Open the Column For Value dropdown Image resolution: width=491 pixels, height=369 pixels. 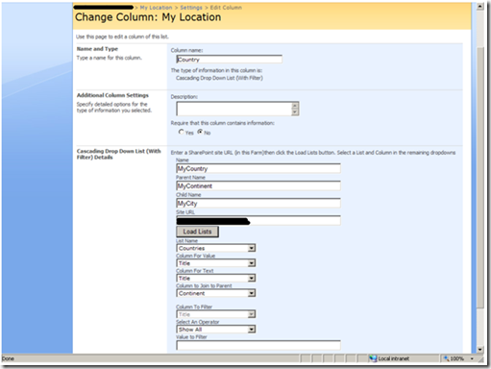point(216,263)
